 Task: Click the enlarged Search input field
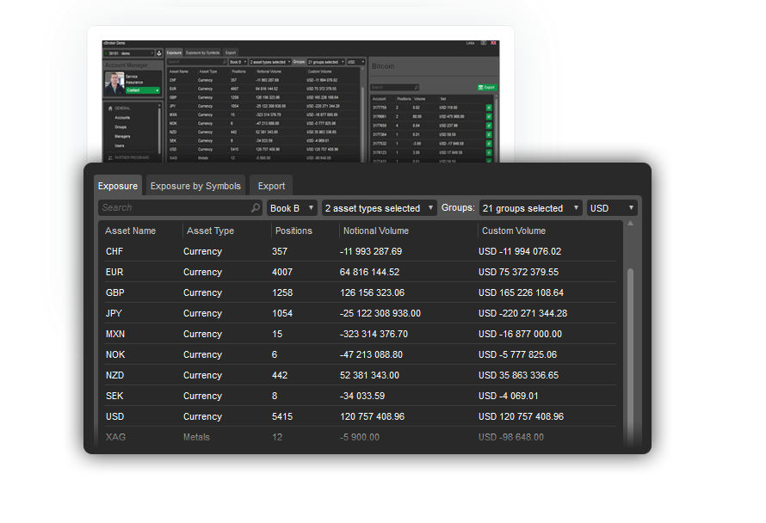pos(180,208)
